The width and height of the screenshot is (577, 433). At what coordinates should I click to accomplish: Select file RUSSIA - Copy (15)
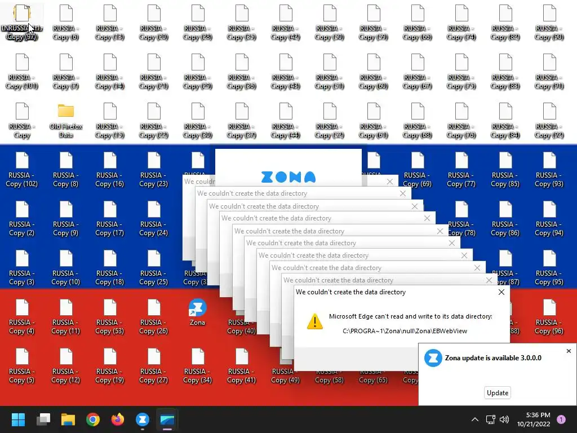[x=110, y=121]
